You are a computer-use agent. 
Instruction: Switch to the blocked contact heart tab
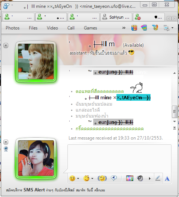(x=149, y=17)
